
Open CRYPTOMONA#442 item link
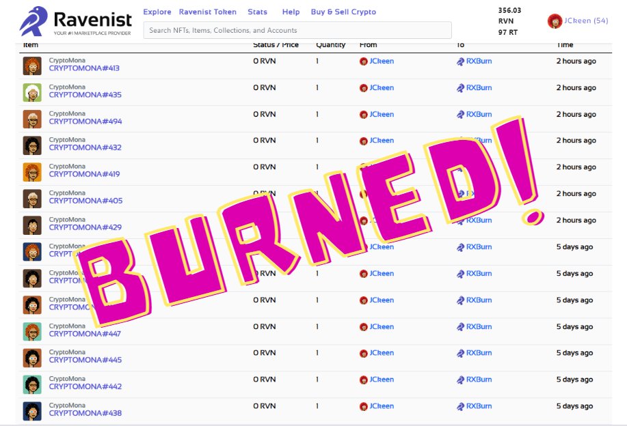click(85, 387)
